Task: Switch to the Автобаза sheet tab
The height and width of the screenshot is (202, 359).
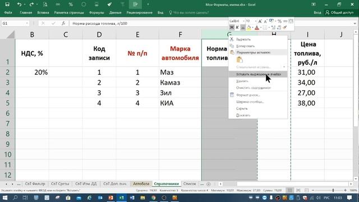Action: (x=141, y=183)
